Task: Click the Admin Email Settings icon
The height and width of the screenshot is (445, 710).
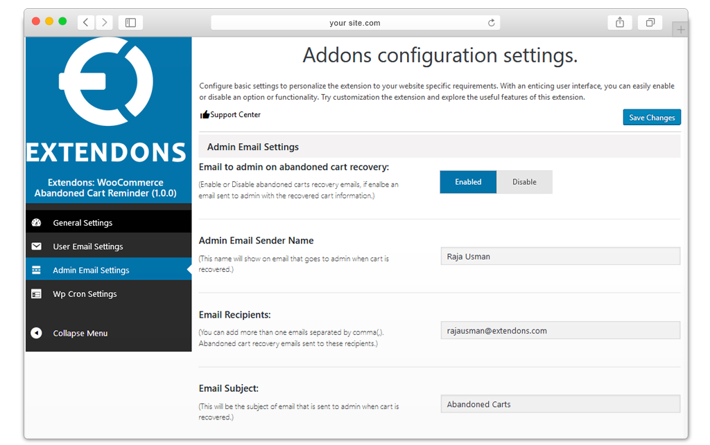Action: (36, 270)
